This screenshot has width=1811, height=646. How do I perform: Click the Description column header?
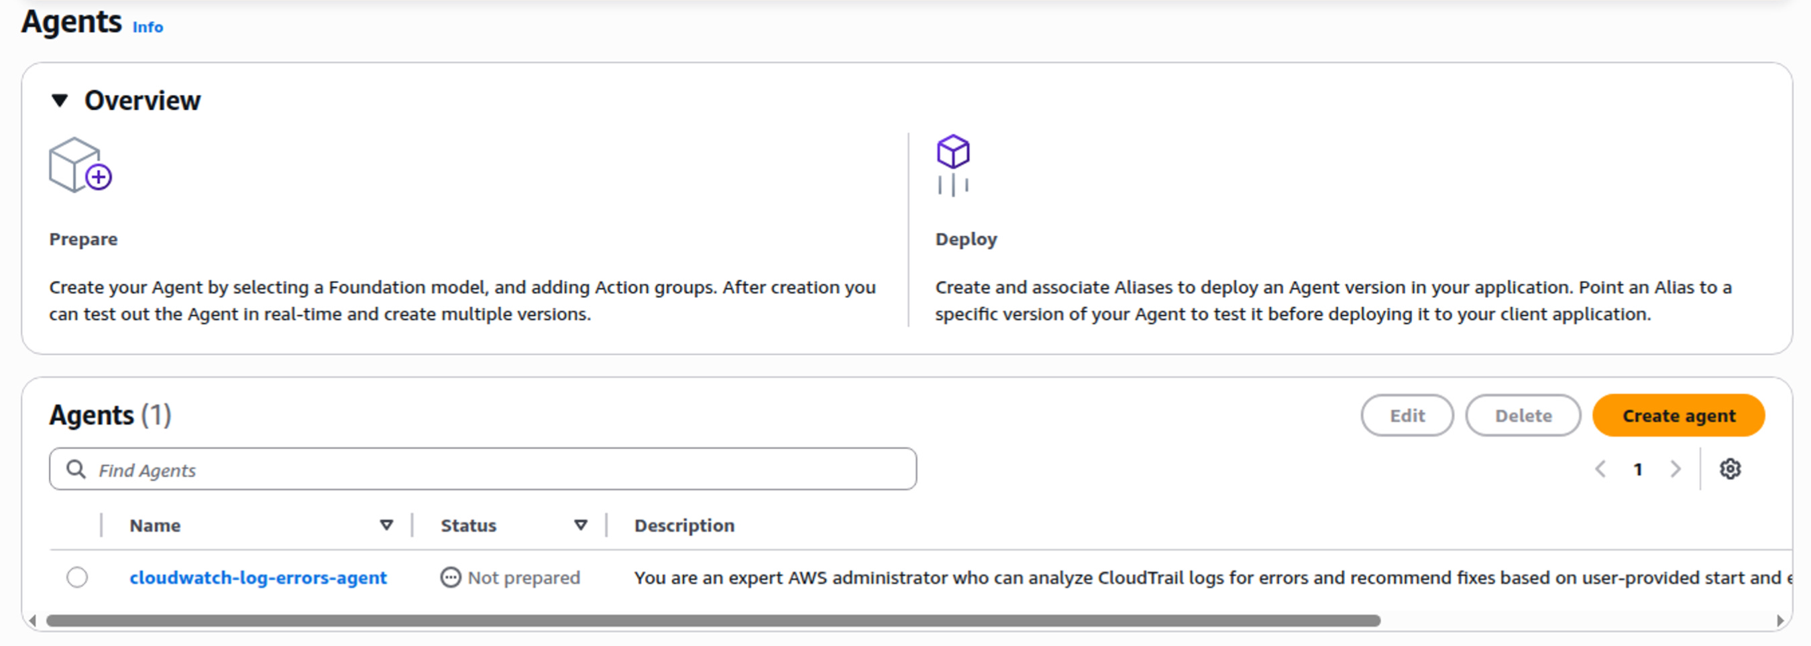[684, 525]
